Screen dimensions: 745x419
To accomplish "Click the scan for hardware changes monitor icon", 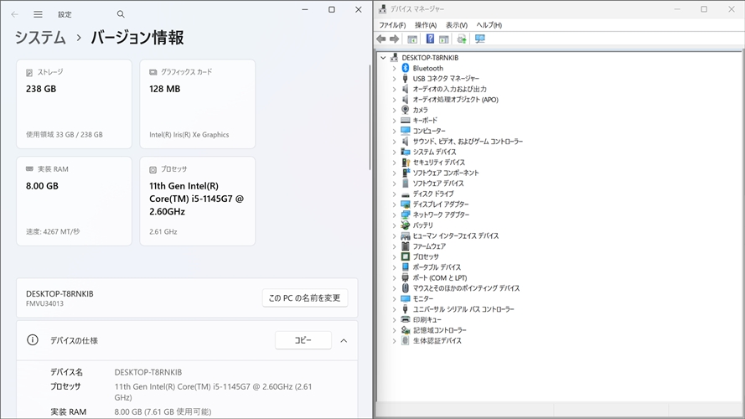I will [x=480, y=39].
